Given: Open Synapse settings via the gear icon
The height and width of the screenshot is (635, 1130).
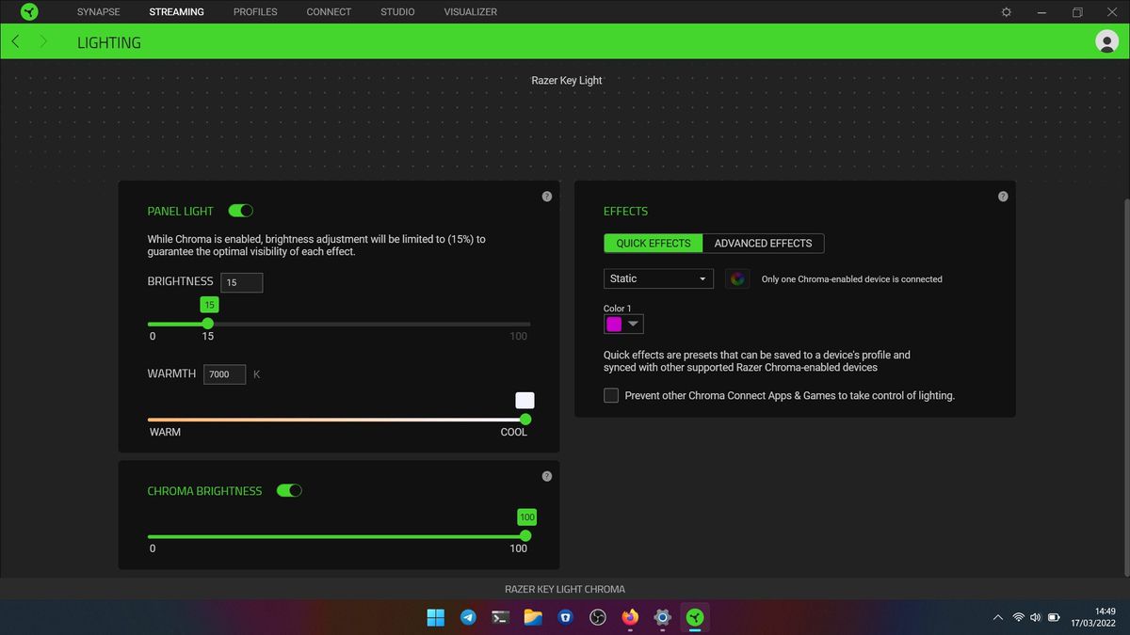Looking at the screenshot, I should [x=1004, y=11].
